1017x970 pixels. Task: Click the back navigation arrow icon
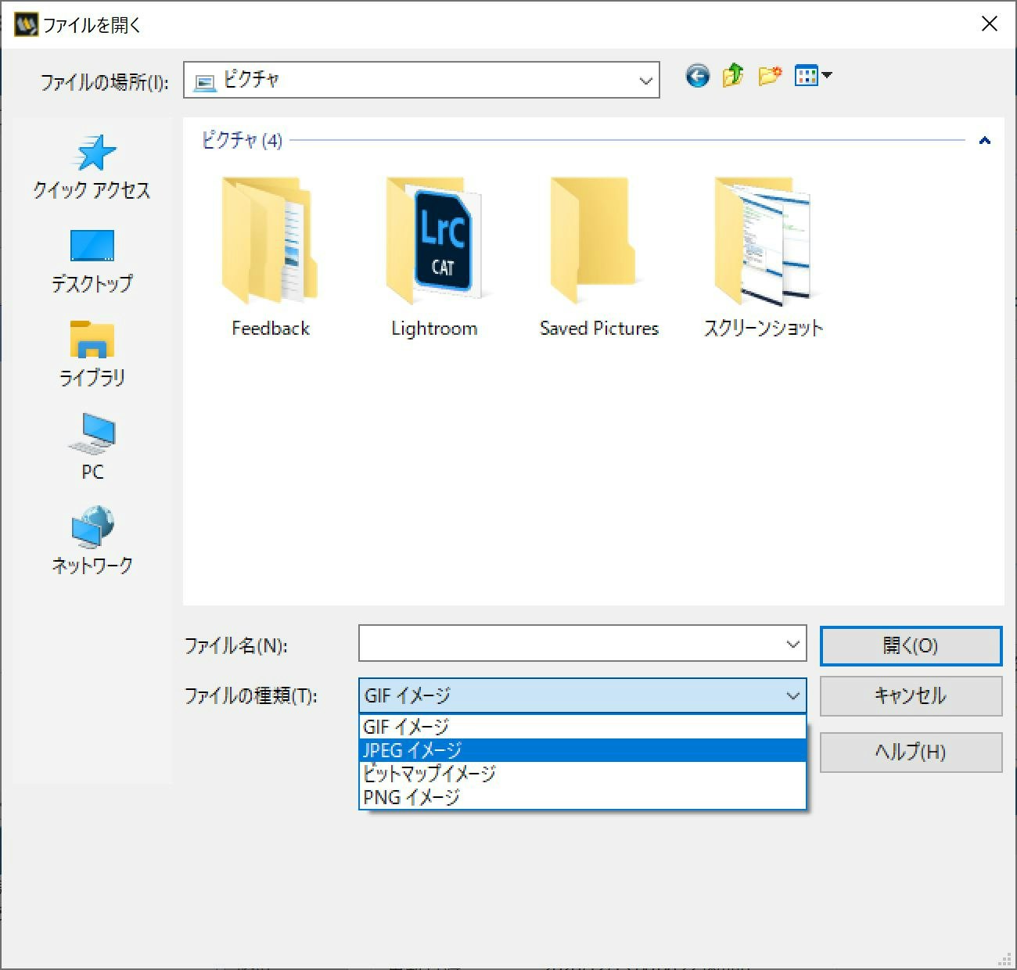point(696,76)
